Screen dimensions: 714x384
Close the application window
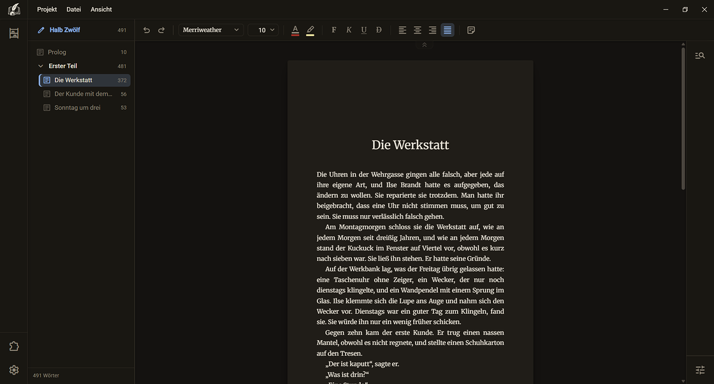(x=704, y=9)
